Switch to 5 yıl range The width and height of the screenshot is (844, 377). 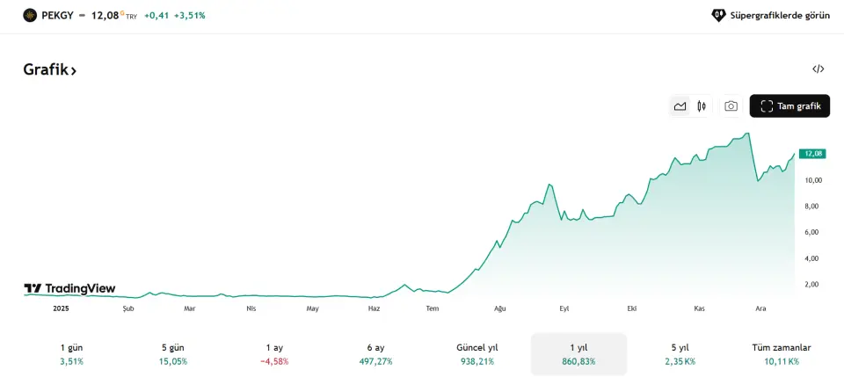[x=679, y=354]
